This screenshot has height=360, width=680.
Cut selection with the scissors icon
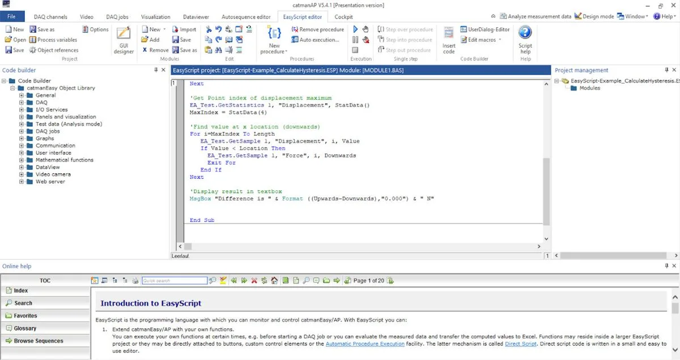(209, 29)
